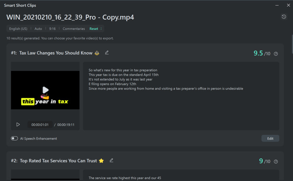
Task: Minimize the Smart Short Clips window
Action: coord(277,5)
